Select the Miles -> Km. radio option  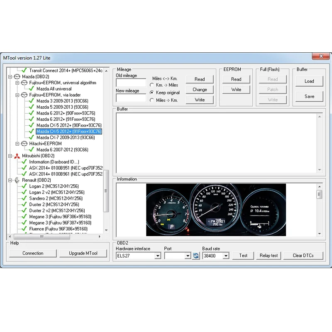click(151, 100)
